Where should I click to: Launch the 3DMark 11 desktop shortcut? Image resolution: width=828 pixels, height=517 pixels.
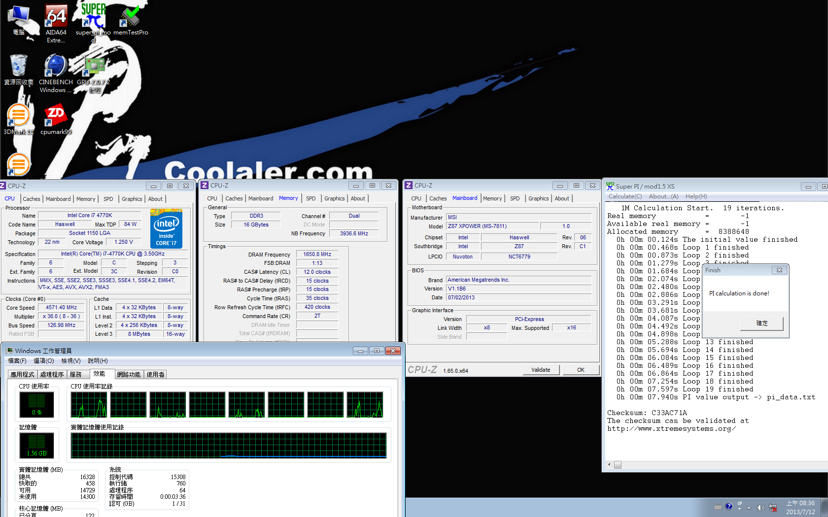tap(19, 120)
